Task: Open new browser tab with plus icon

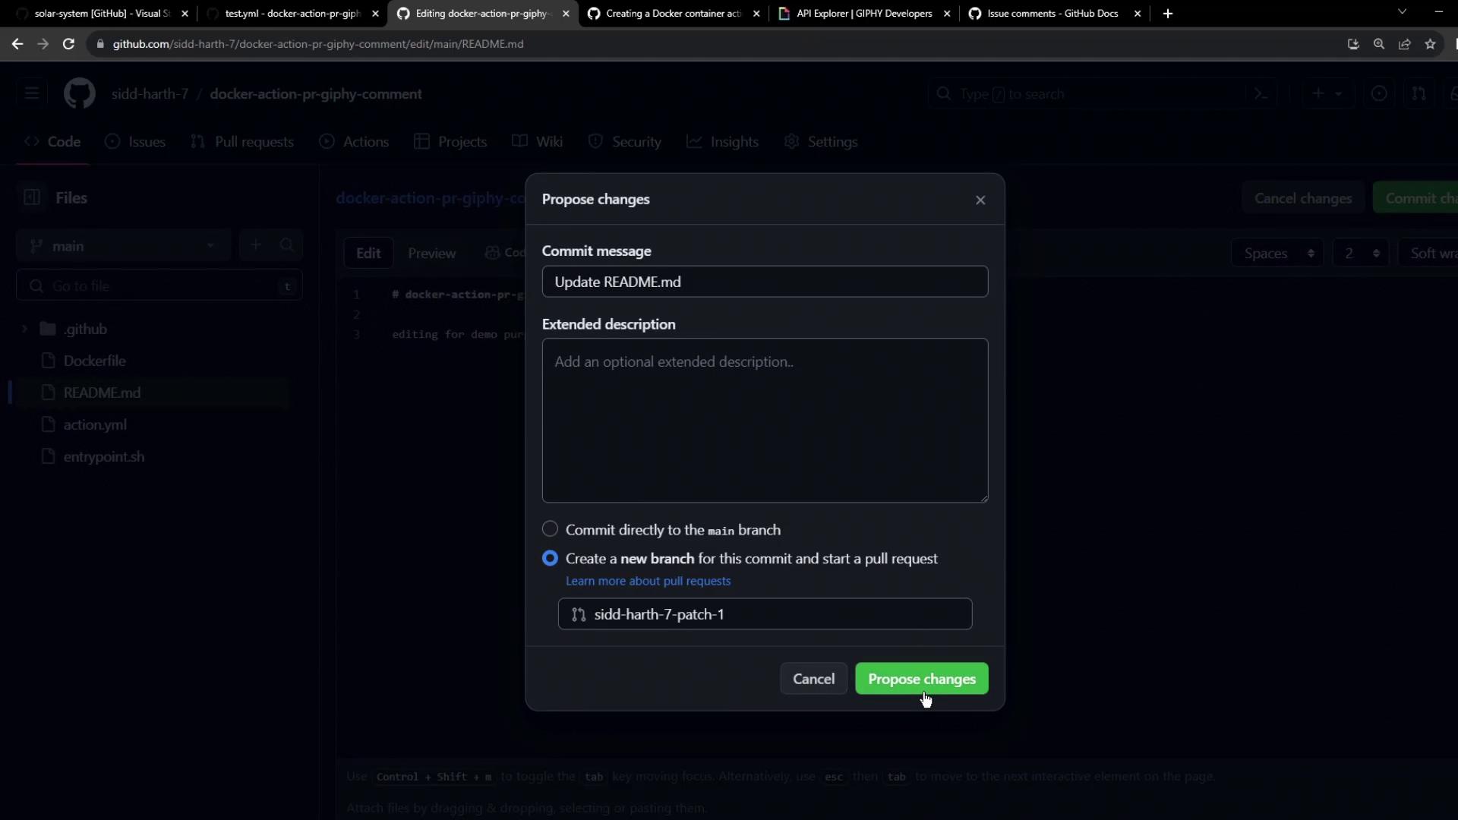Action: (1168, 14)
